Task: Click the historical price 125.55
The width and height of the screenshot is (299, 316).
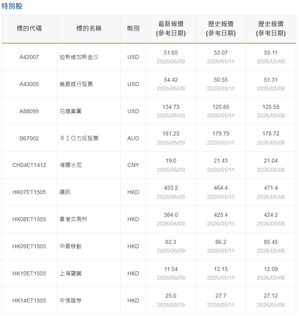Action: click(x=271, y=107)
